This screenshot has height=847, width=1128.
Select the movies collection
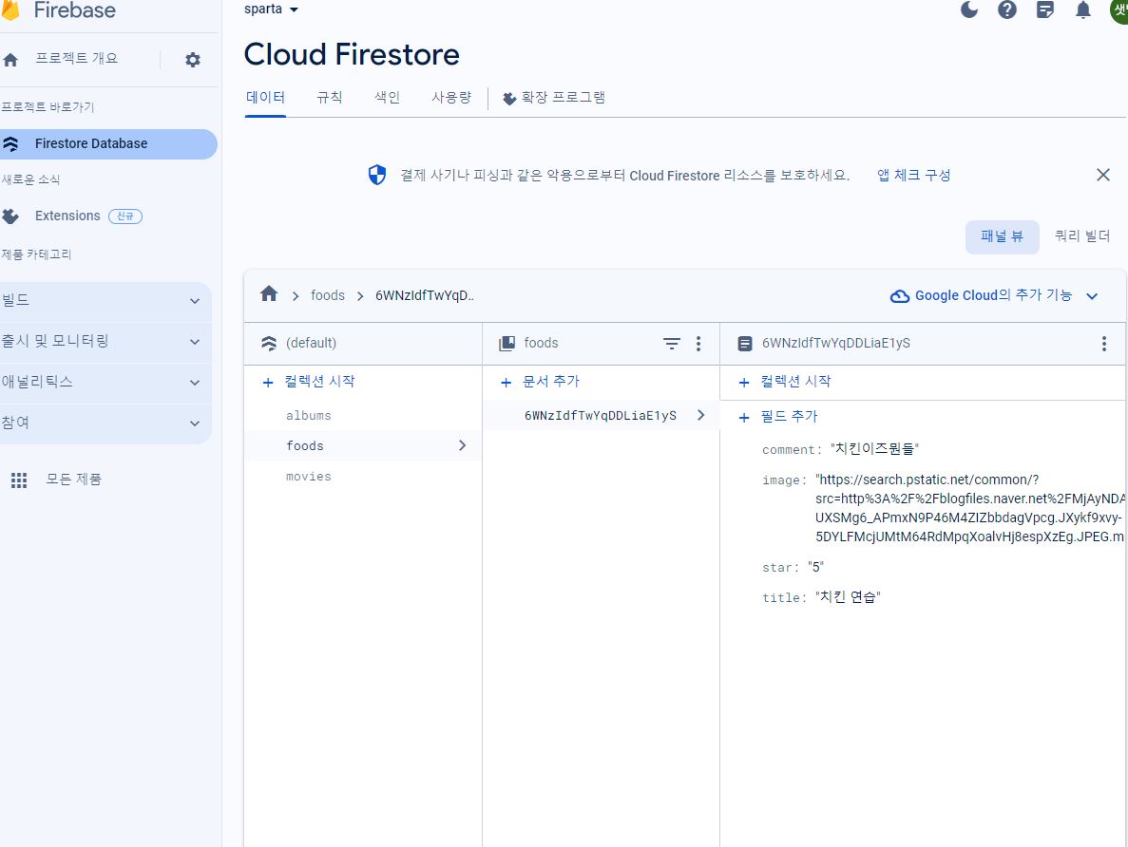point(309,477)
